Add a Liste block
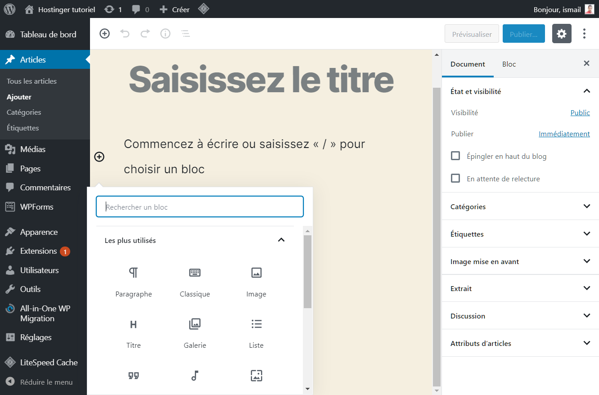Viewport: 599px width, 395px height. click(x=256, y=333)
